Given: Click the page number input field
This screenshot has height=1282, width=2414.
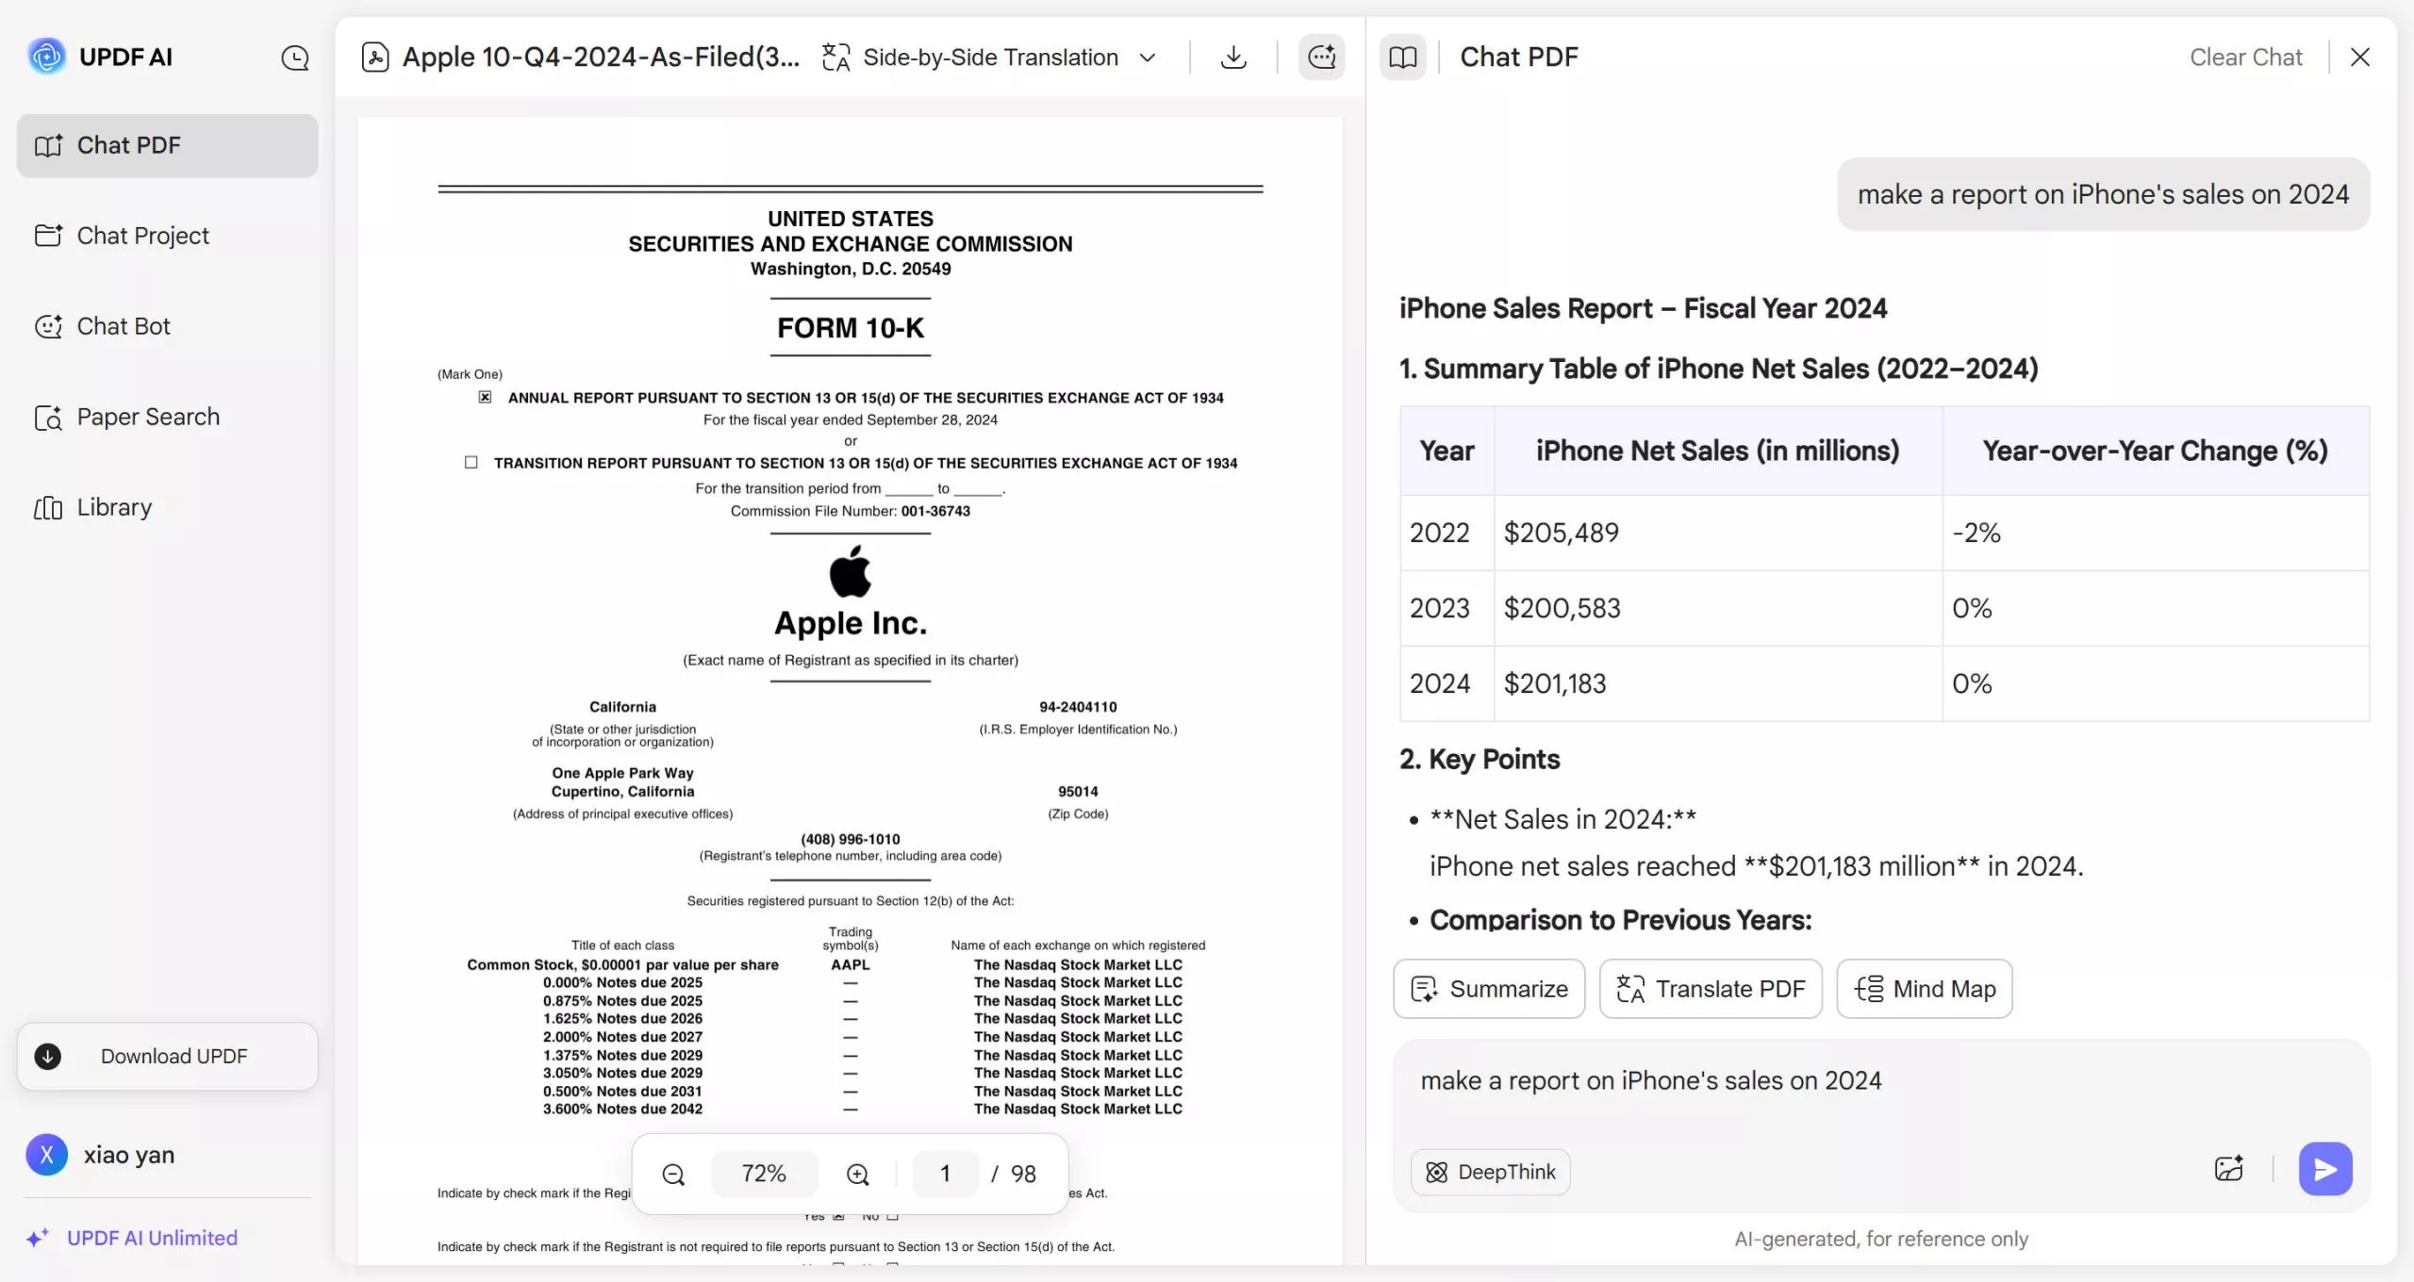Looking at the screenshot, I should (x=946, y=1173).
